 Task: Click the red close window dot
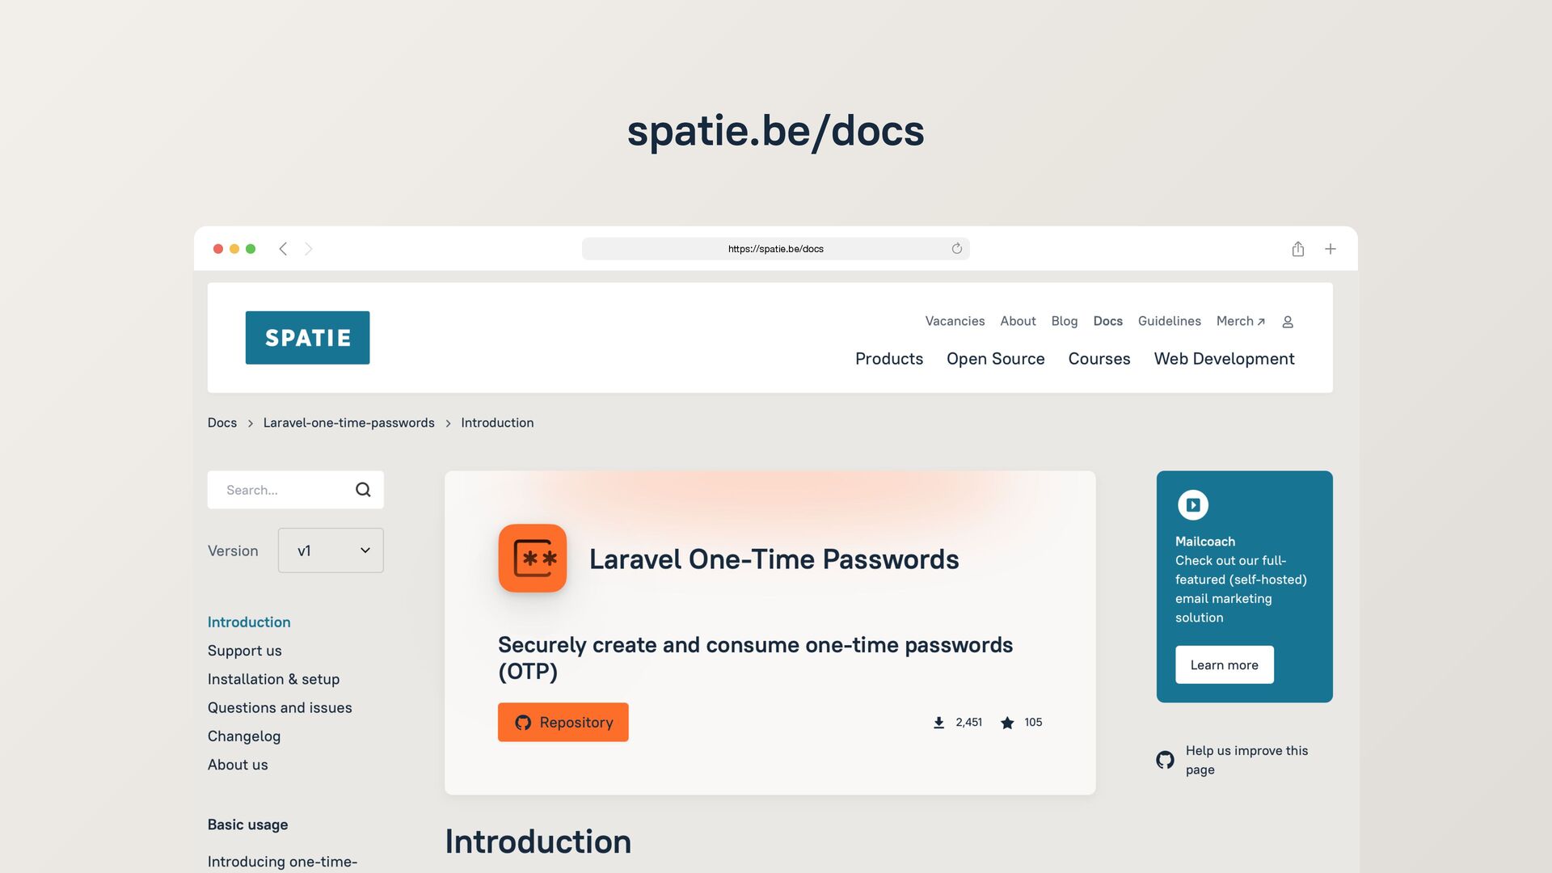tap(218, 249)
